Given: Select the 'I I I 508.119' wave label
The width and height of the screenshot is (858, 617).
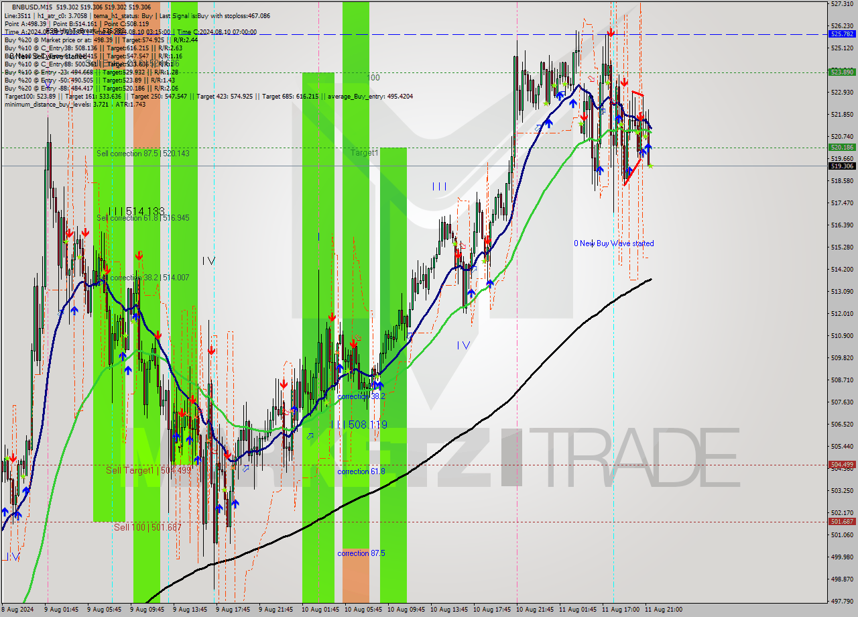Looking at the screenshot, I should pos(358,425).
